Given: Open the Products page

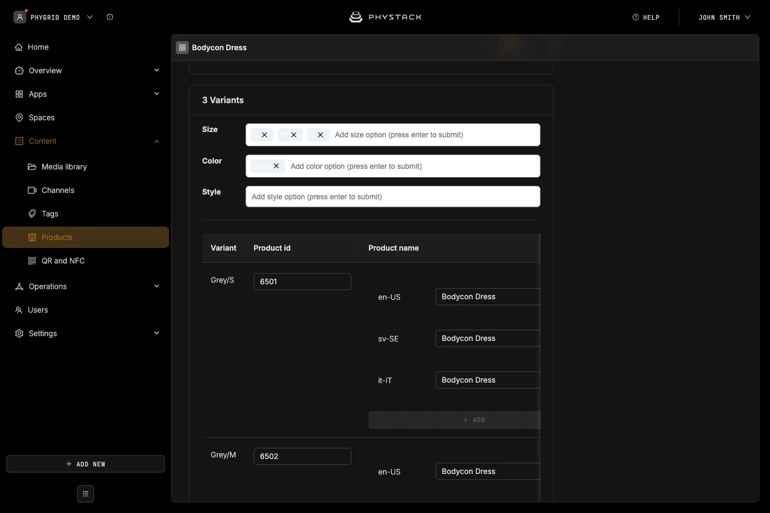Looking at the screenshot, I should click(86, 237).
